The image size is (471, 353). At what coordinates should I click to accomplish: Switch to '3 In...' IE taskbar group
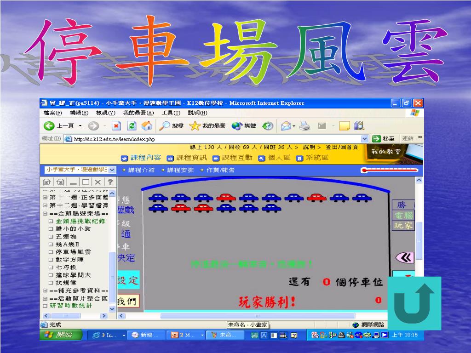click(x=107, y=335)
